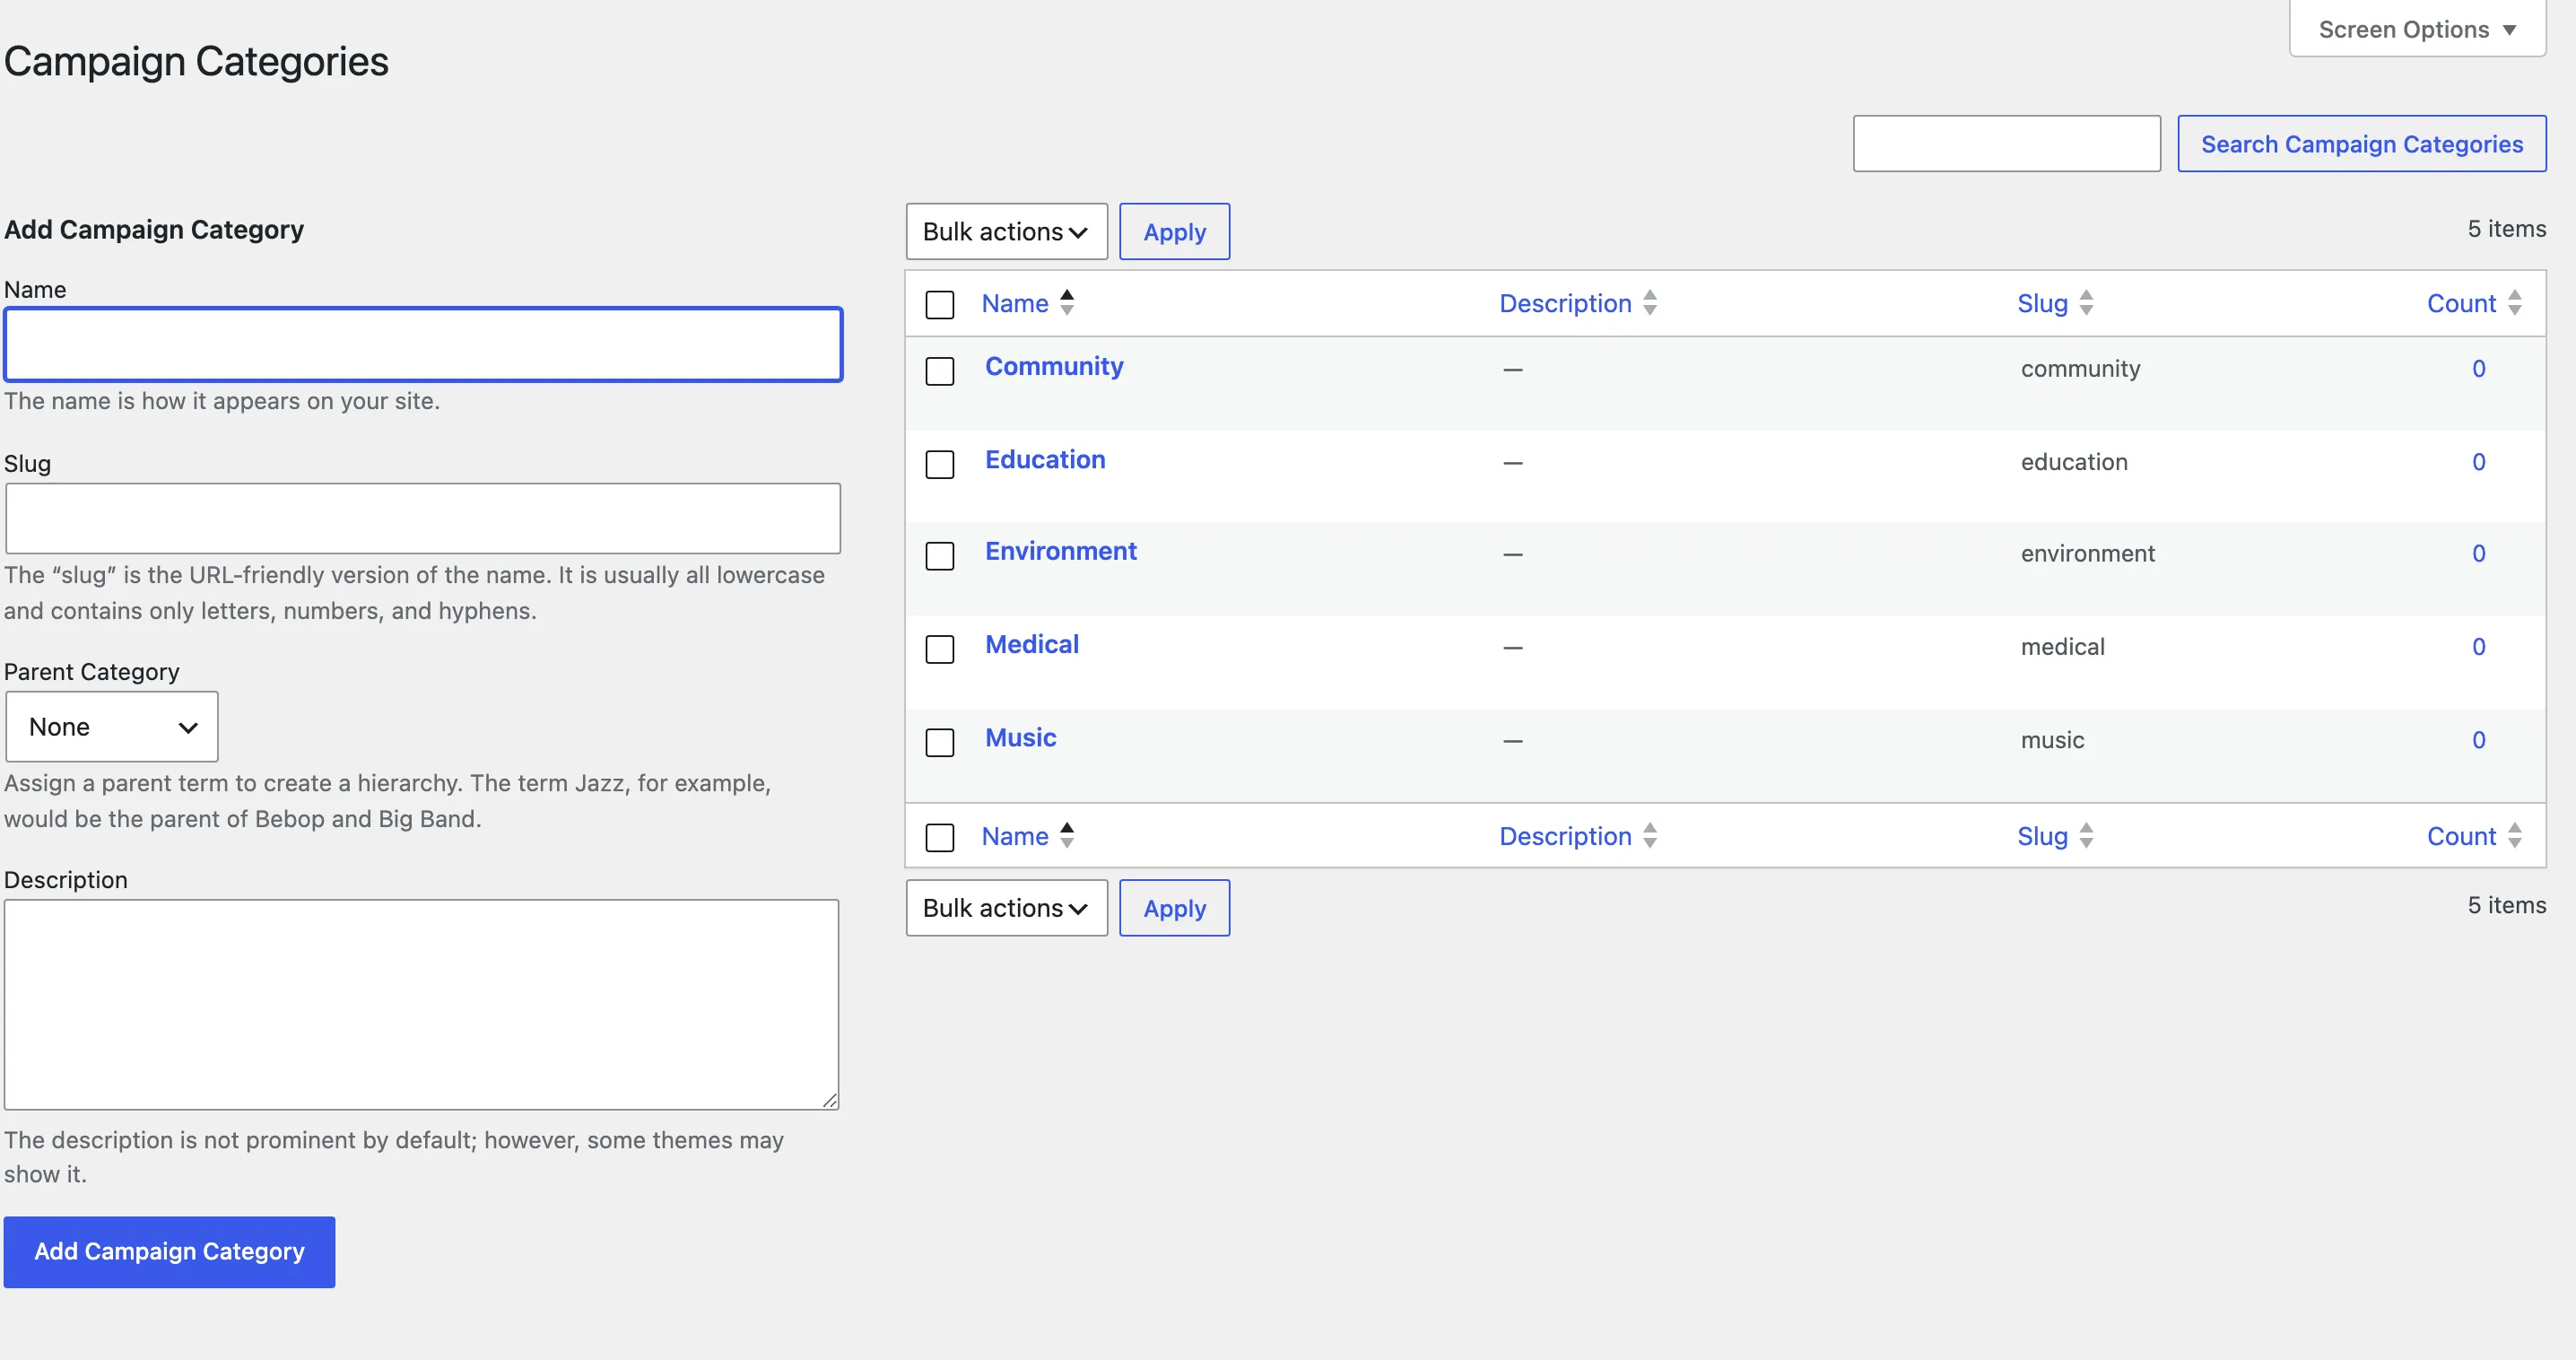Open the Environment category link

(1061, 551)
